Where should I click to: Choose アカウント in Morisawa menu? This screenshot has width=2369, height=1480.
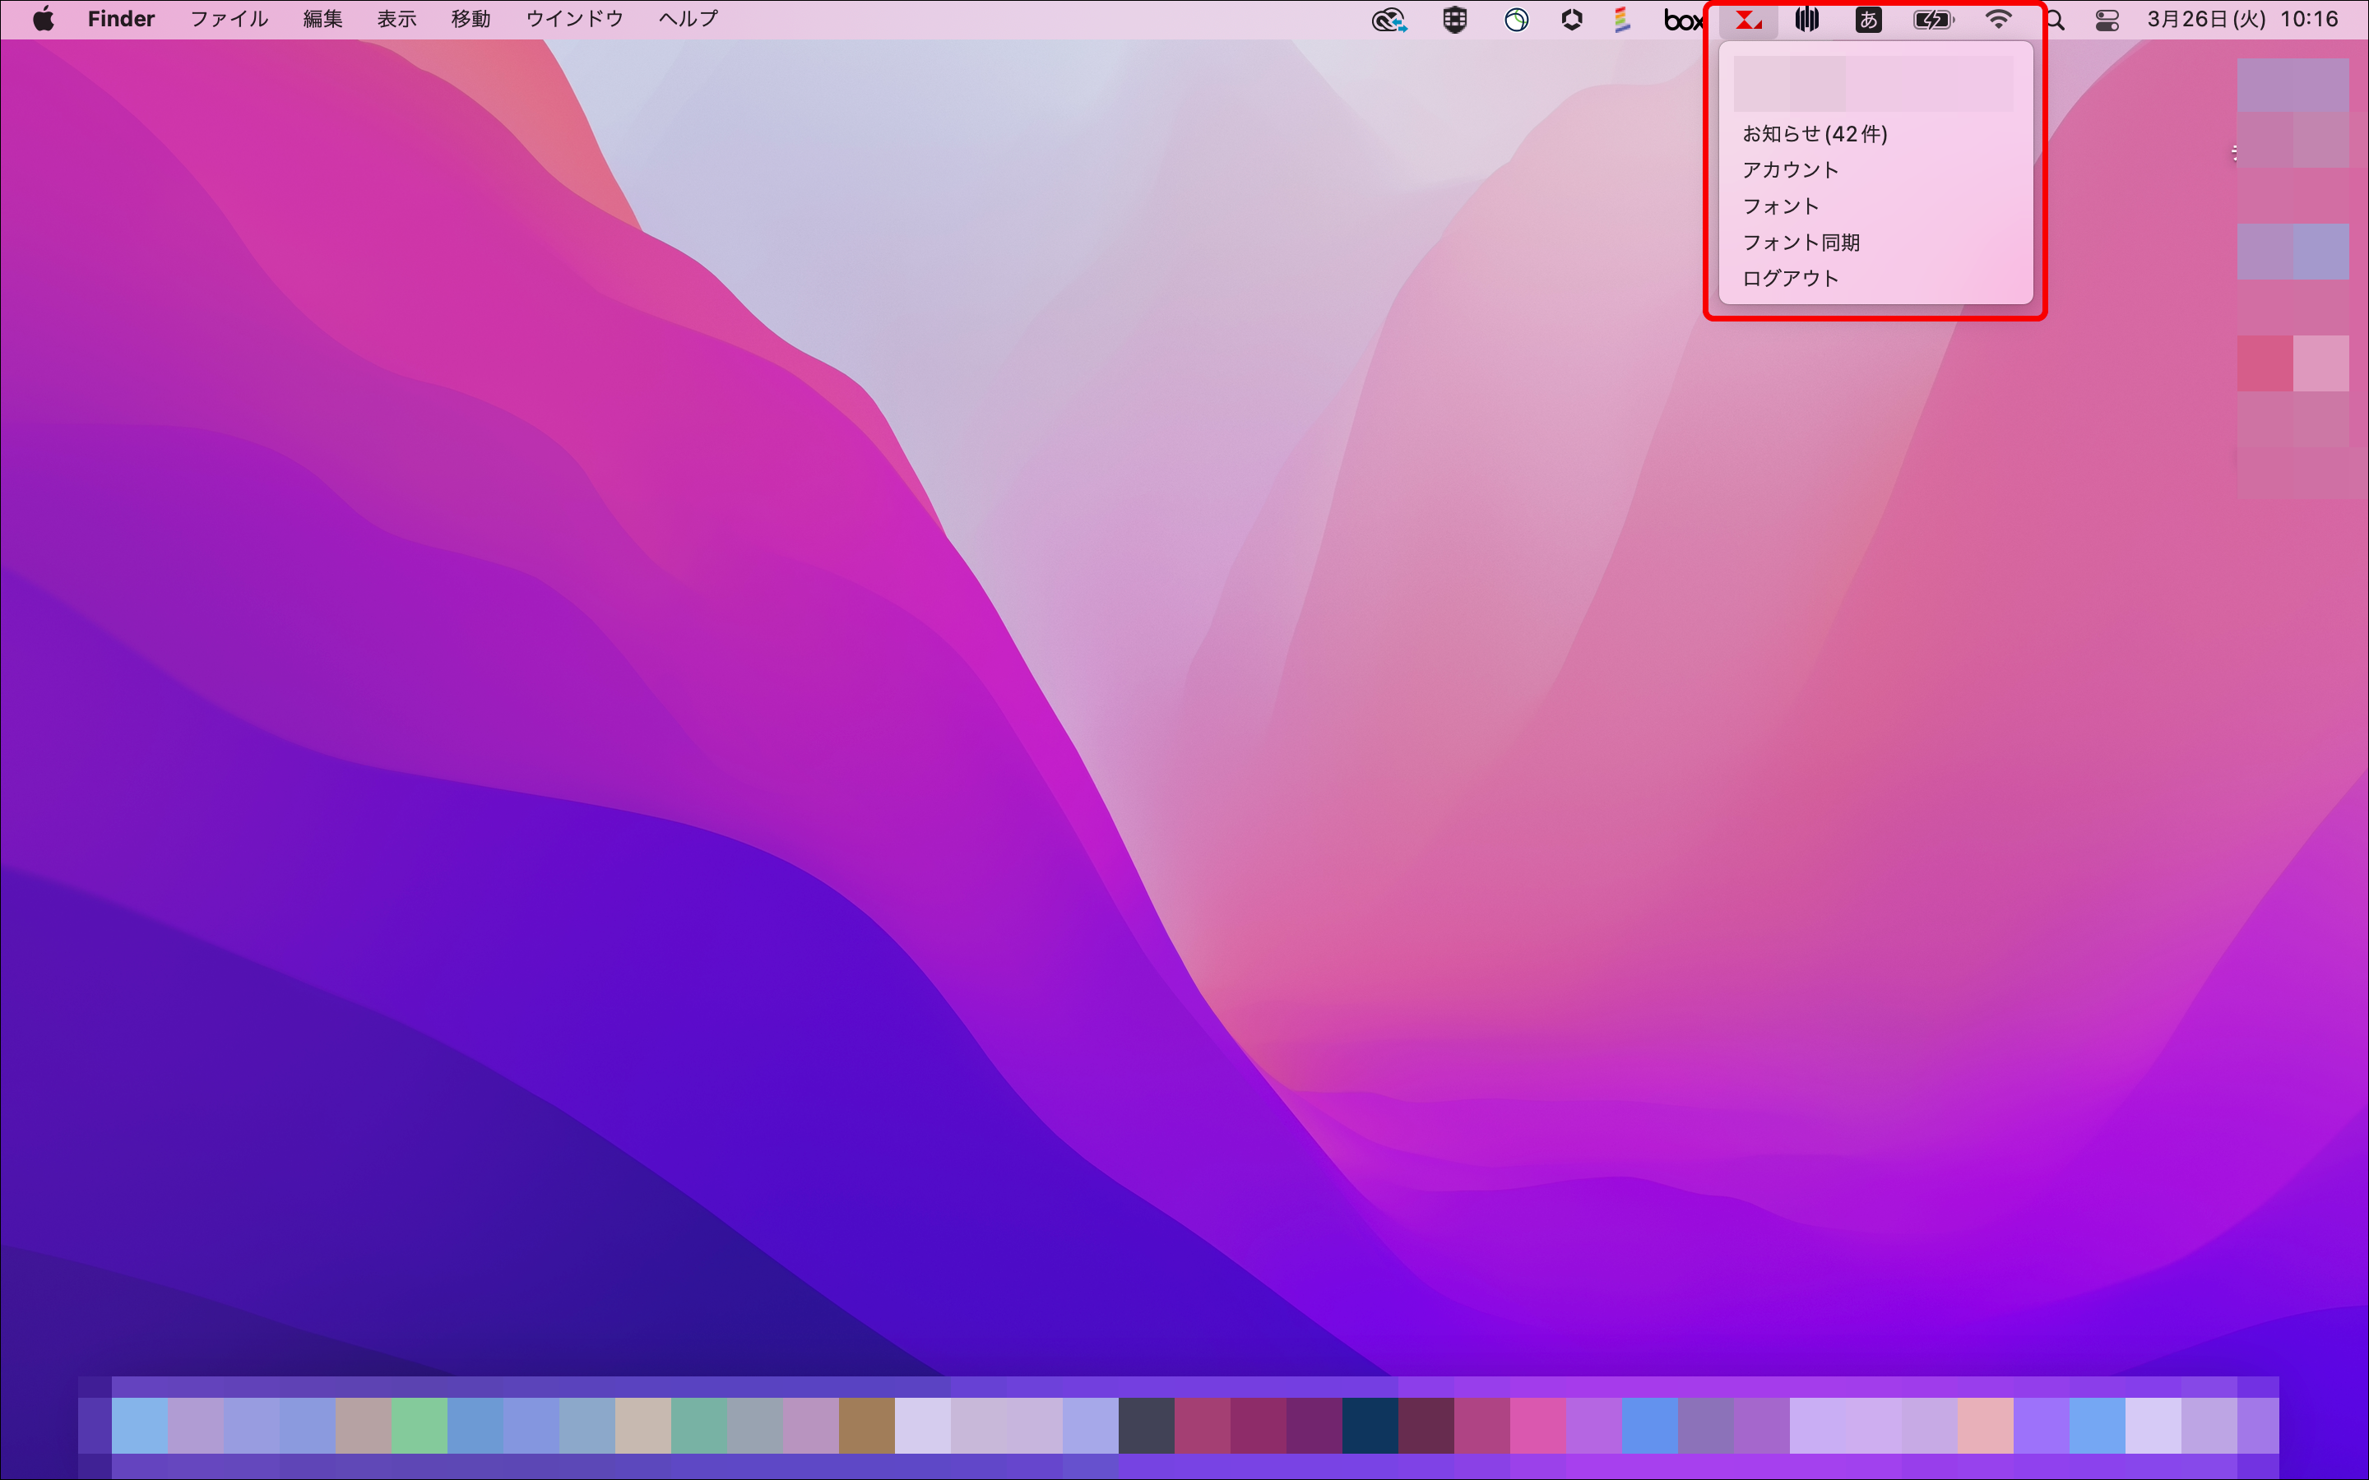point(1789,170)
